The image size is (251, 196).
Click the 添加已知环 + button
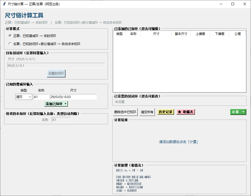tap(56, 104)
